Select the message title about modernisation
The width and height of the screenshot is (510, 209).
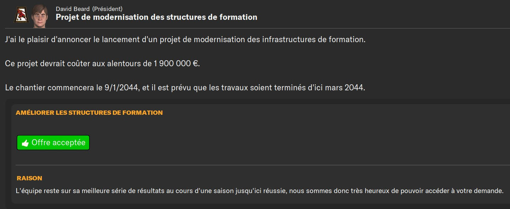[156, 17]
